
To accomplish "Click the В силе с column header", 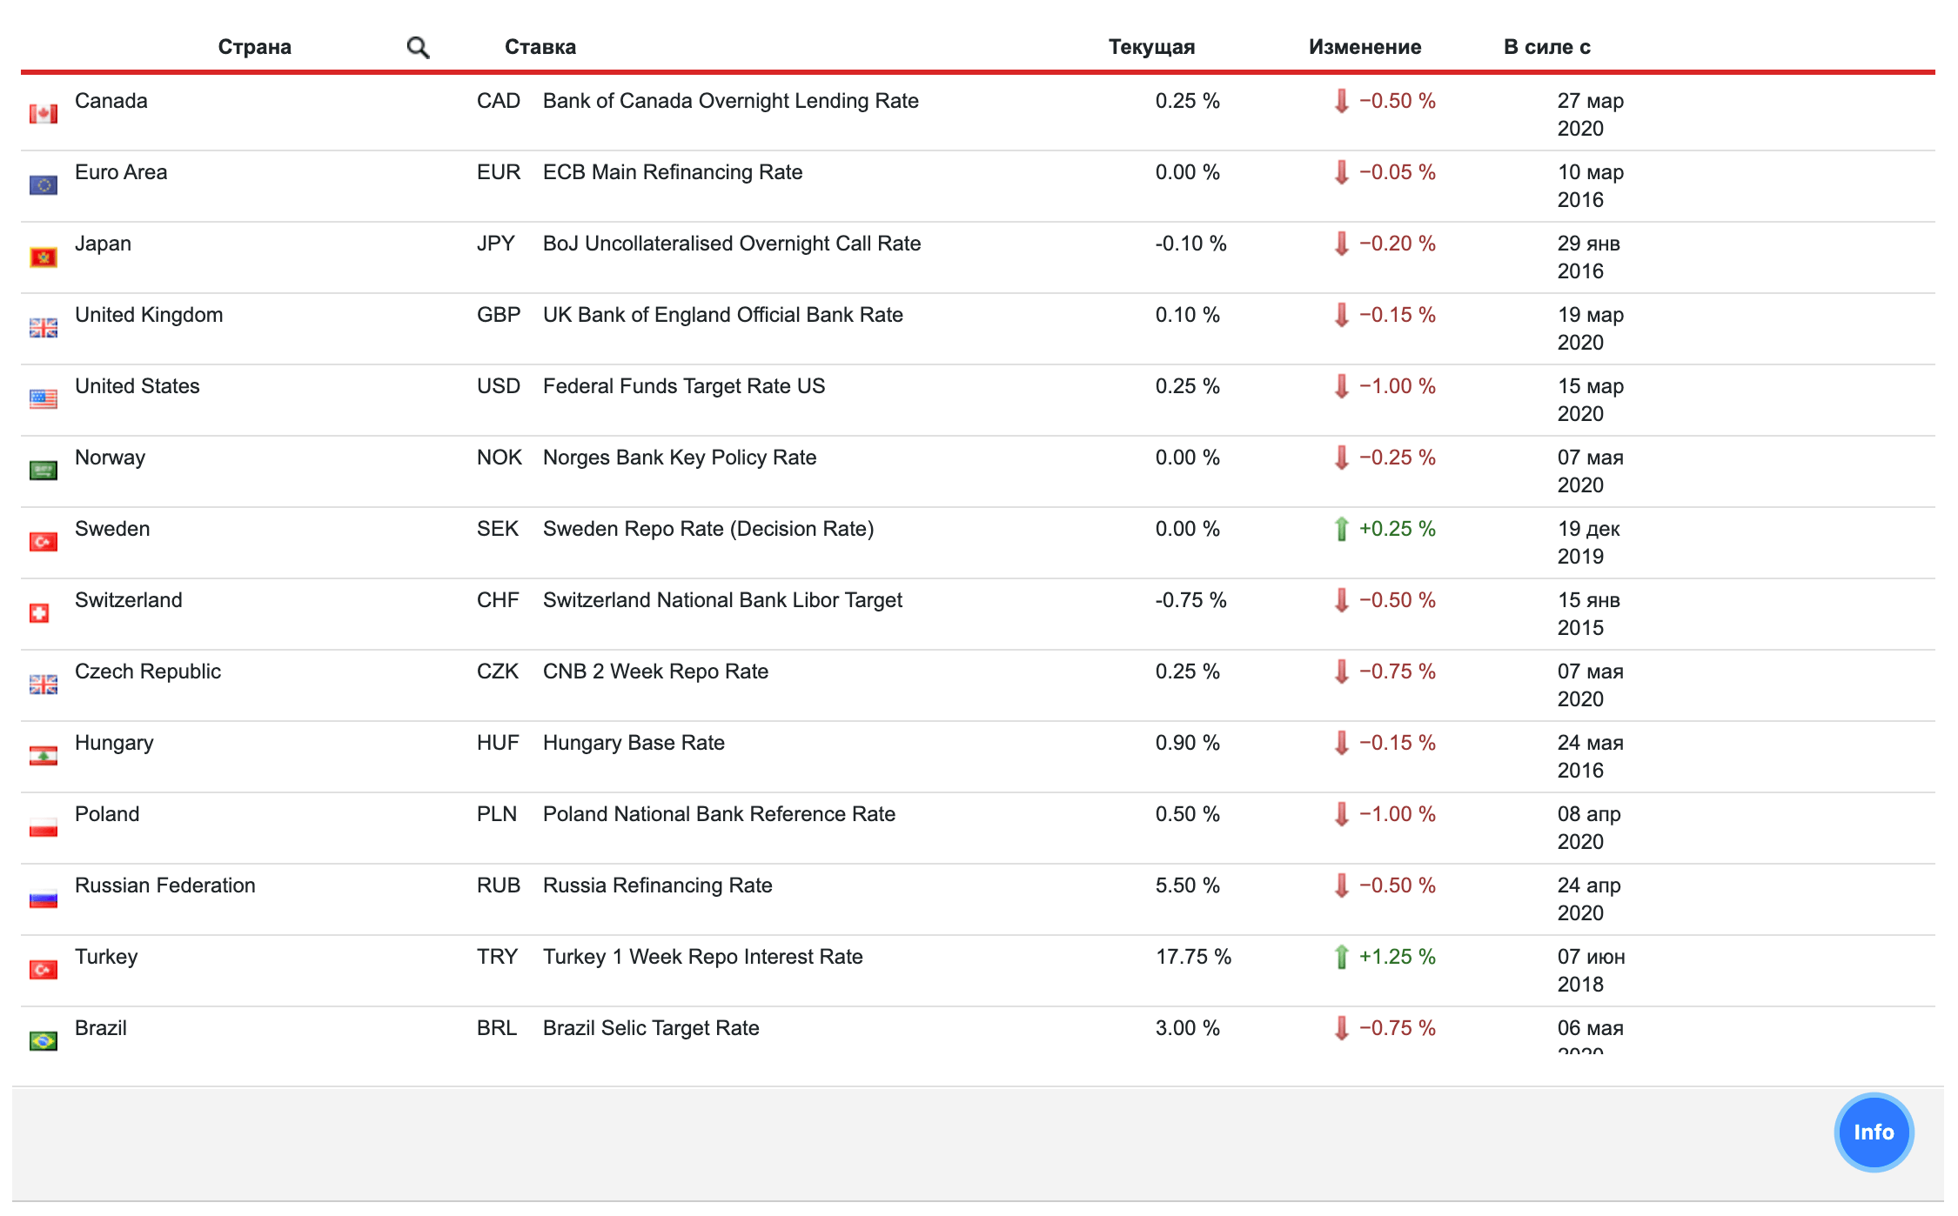I will tap(1546, 47).
